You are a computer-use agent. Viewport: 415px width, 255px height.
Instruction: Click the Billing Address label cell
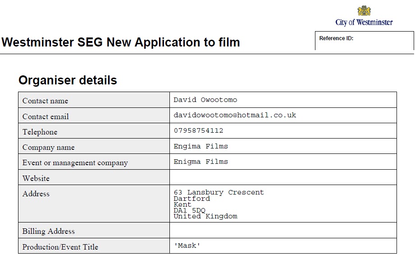click(94, 230)
